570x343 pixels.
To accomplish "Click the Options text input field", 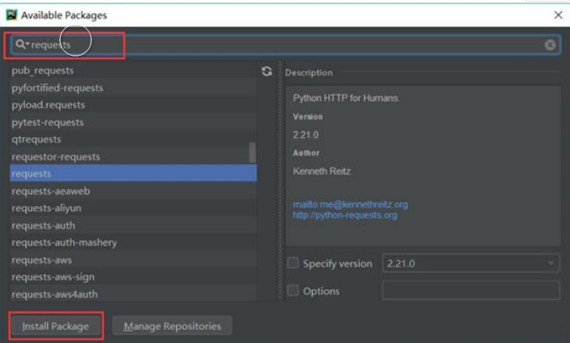I will 471,290.
